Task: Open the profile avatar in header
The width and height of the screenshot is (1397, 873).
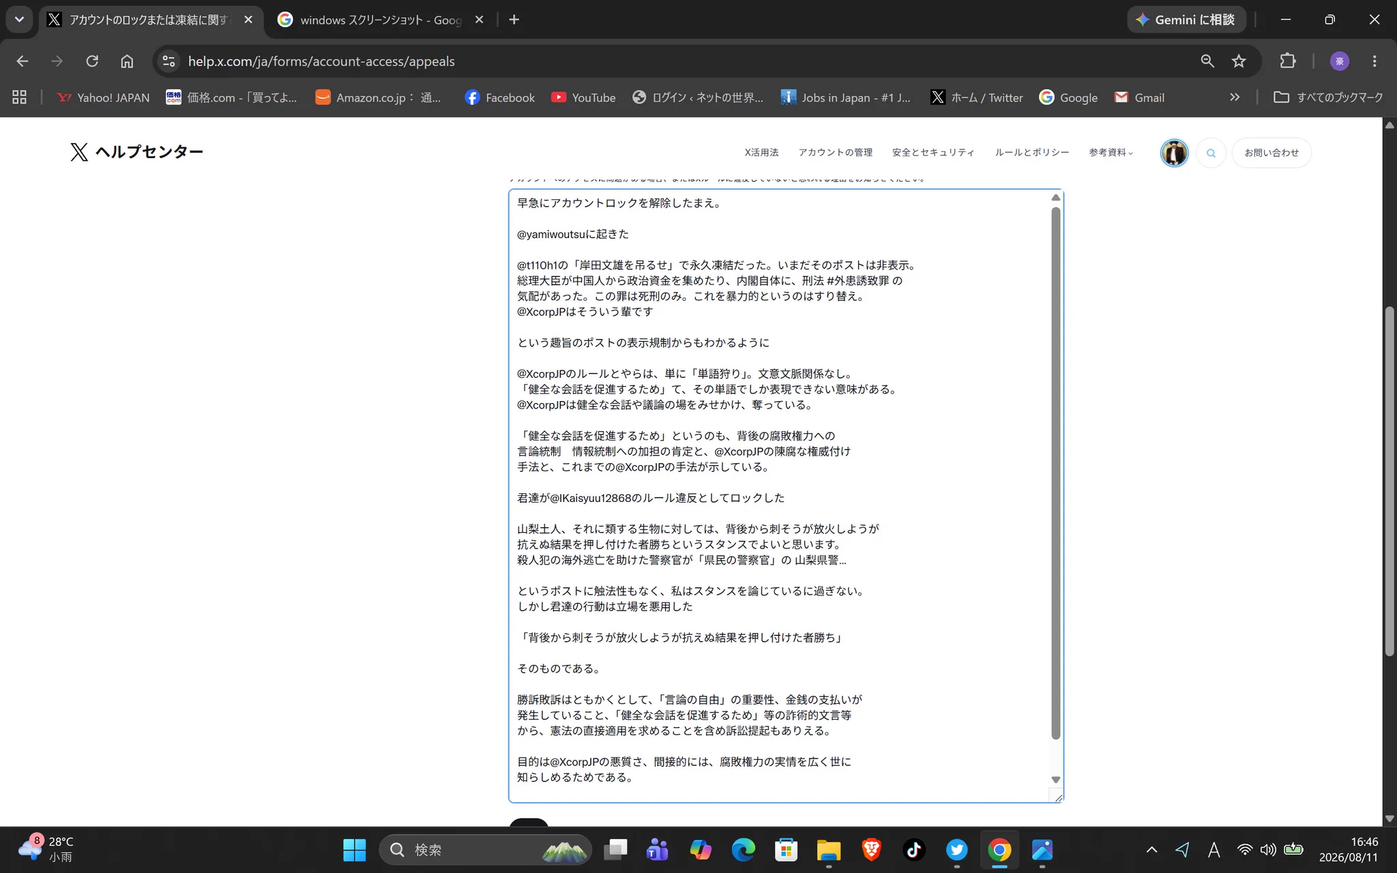Action: 1174,153
